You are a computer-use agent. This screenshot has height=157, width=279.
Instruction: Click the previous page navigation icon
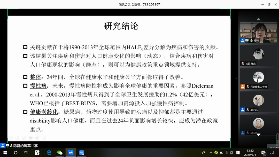point(11,138)
